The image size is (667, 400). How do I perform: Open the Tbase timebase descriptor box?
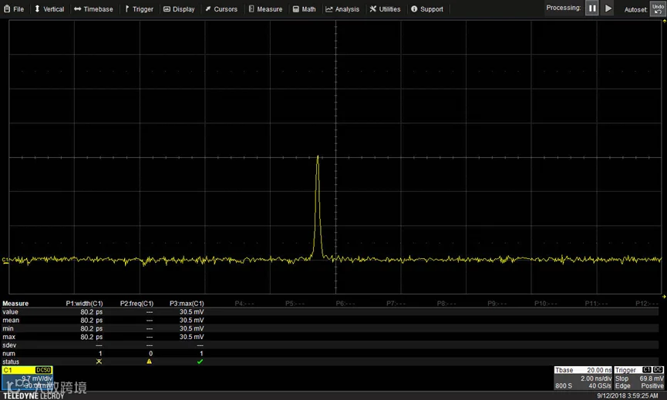[583, 378]
